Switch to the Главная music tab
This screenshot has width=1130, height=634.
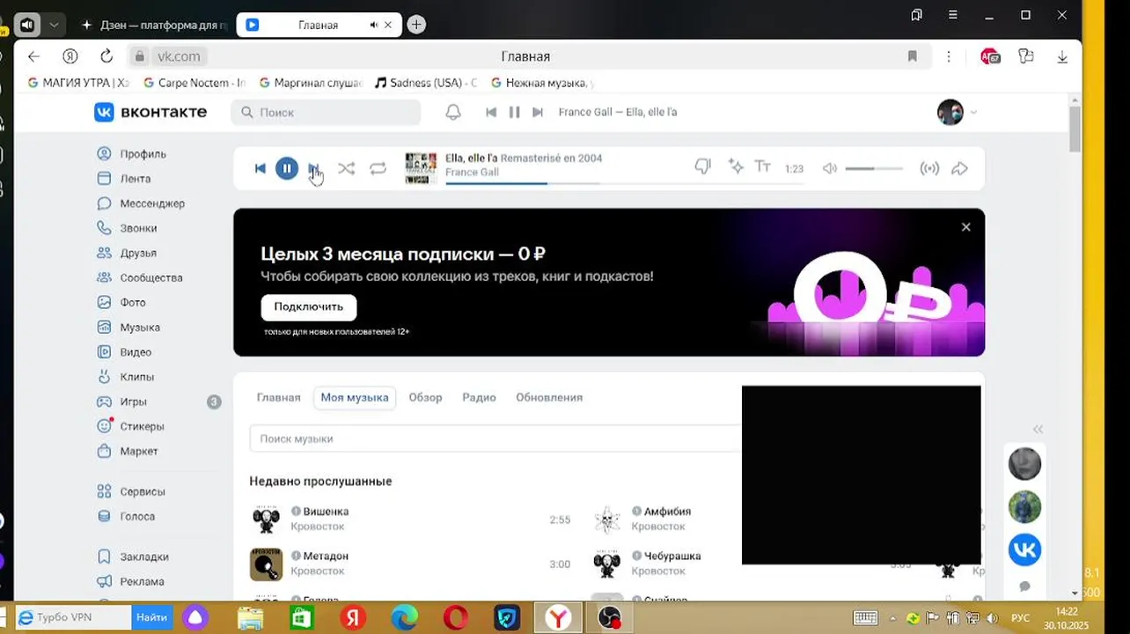pos(278,397)
